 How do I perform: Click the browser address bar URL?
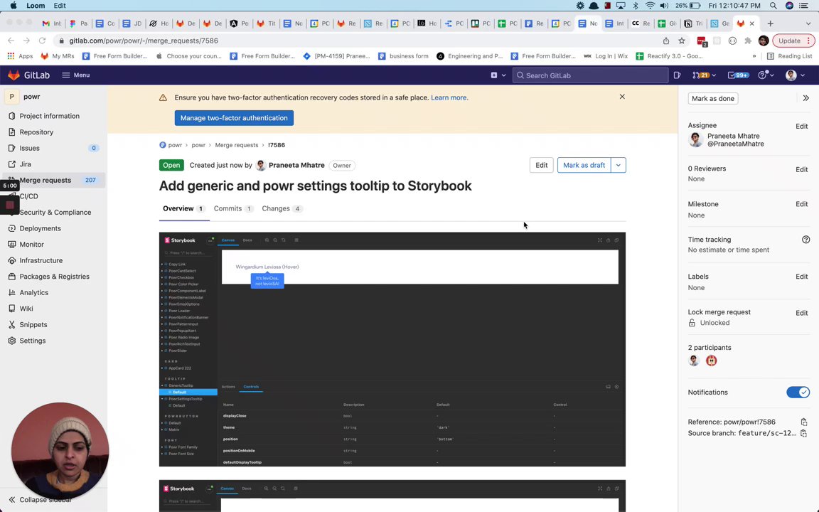point(144,41)
